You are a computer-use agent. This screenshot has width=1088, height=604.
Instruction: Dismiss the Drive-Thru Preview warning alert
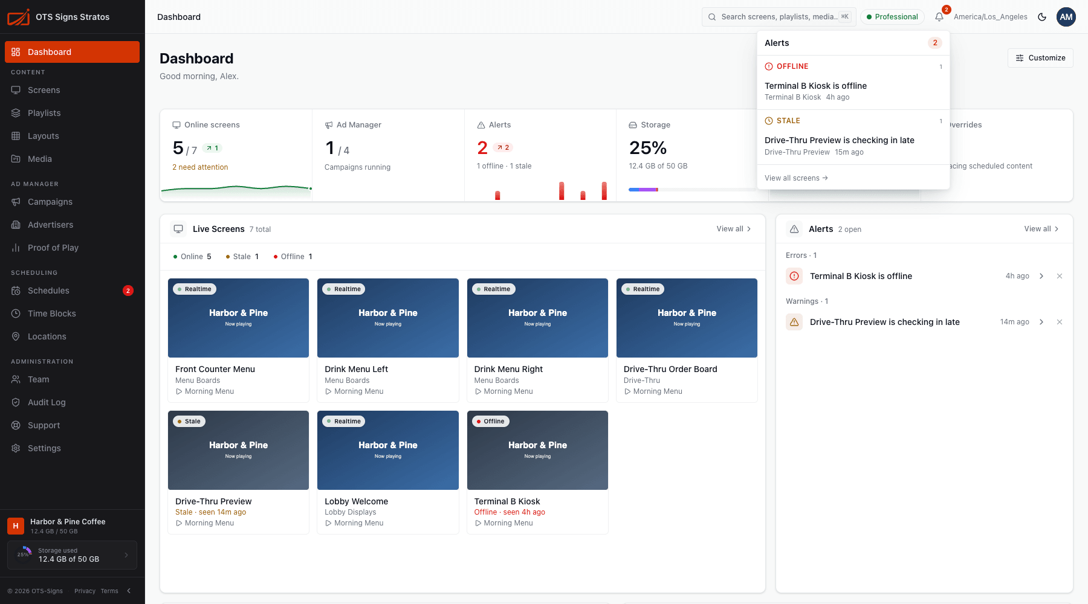click(x=1060, y=322)
